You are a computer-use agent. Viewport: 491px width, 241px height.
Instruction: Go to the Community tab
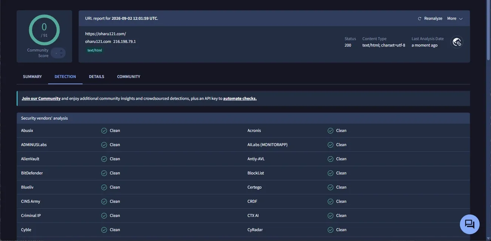click(x=128, y=77)
